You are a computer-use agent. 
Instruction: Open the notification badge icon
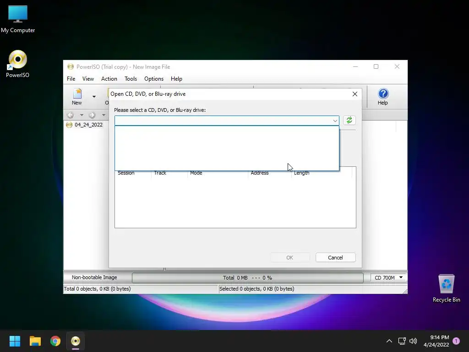(456, 341)
